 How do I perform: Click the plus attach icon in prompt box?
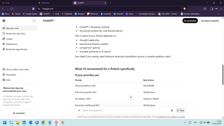pos(79,110)
